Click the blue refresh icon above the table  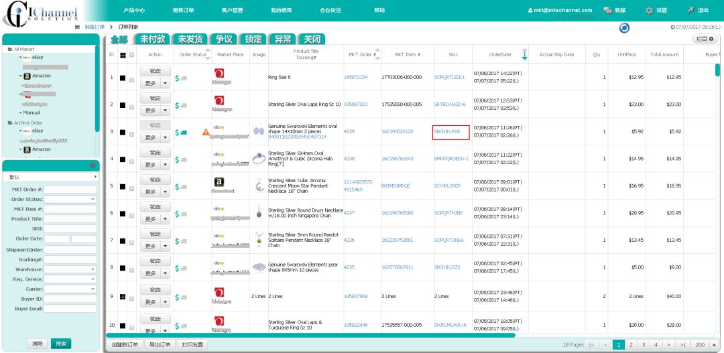[624, 28]
